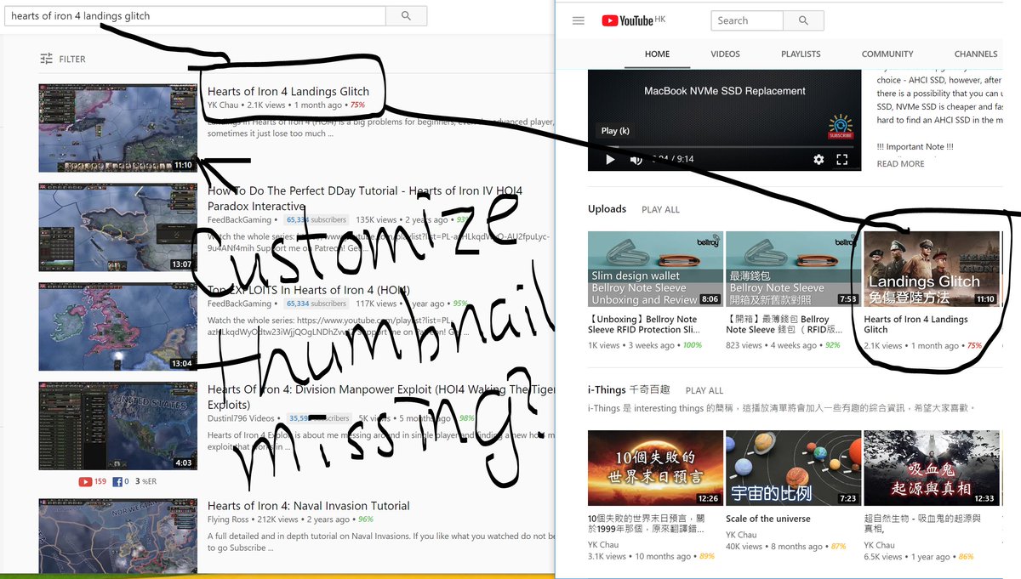Click the MacBook NVMe SSD Replacement video title

pyautogui.click(x=725, y=91)
